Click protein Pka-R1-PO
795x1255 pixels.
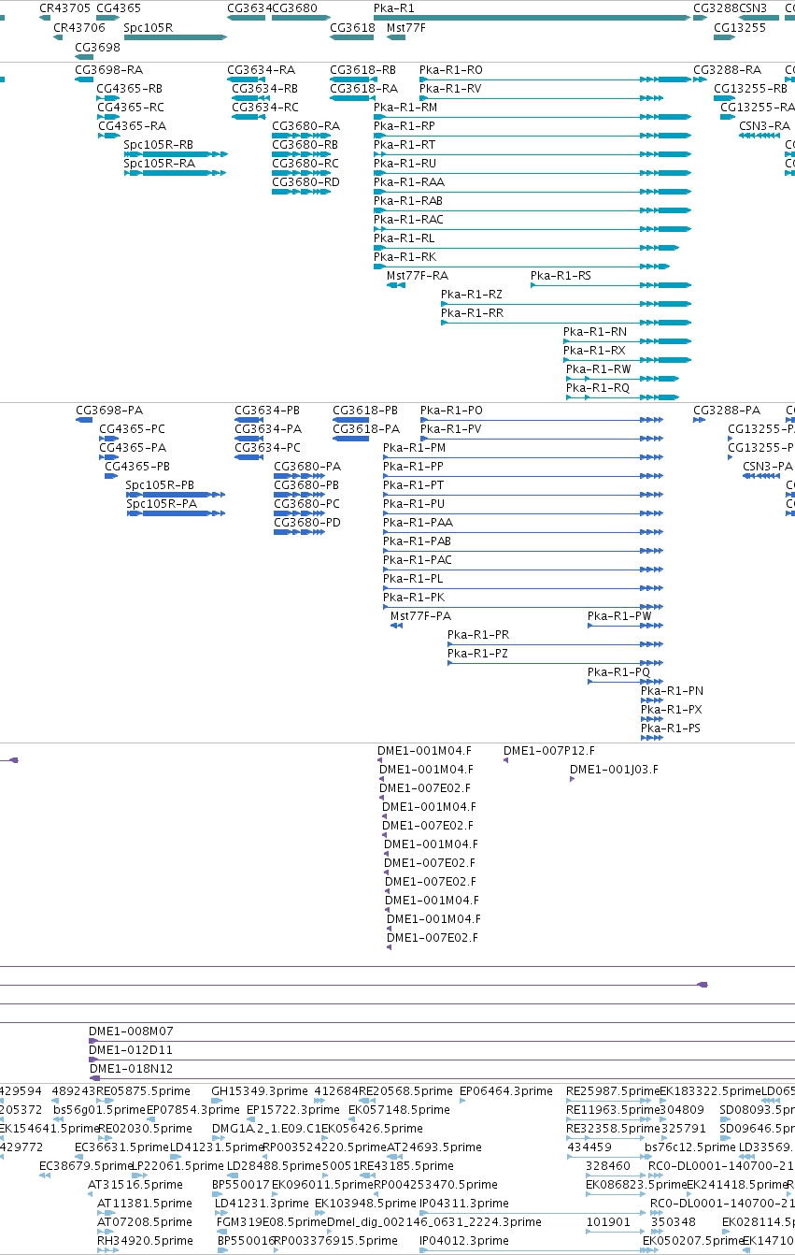point(451,411)
